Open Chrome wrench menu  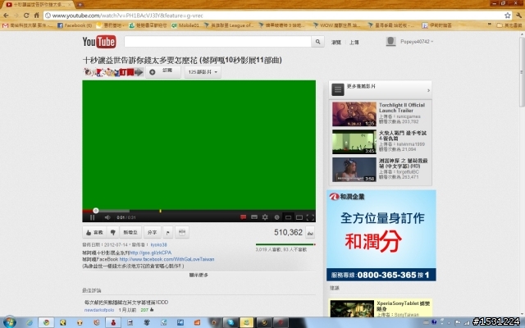[519, 16]
